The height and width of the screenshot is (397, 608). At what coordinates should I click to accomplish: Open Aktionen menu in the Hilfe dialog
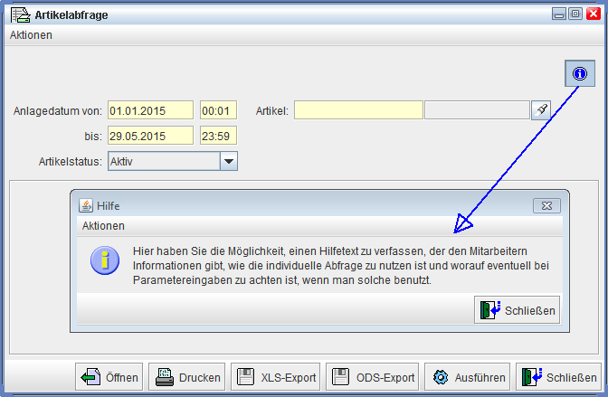tap(103, 225)
